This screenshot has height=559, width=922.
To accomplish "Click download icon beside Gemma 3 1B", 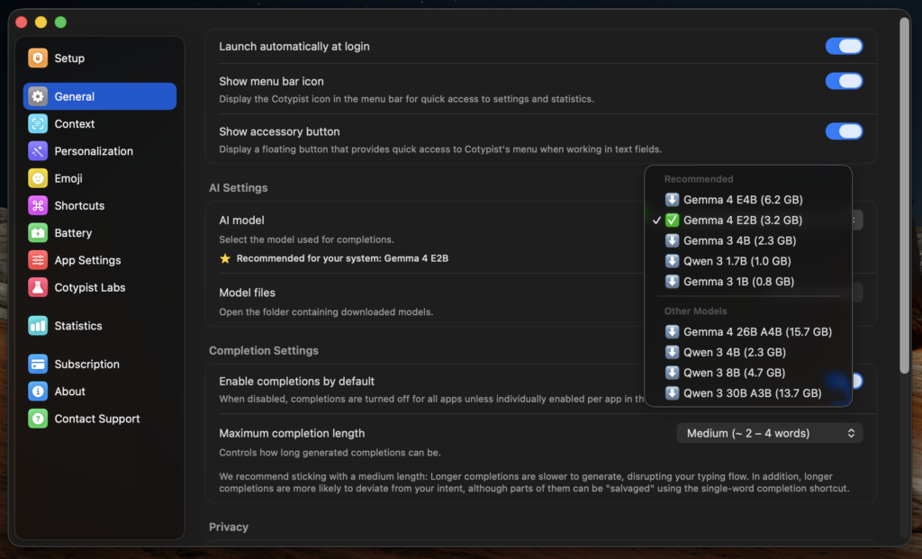I will pyautogui.click(x=672, y=282).
